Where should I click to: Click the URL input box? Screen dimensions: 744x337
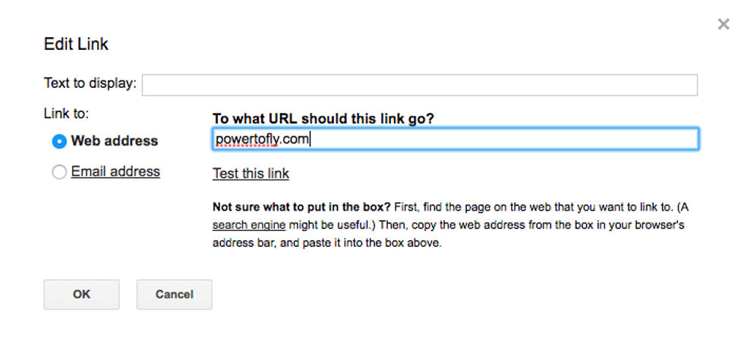[x=456, y=139]
